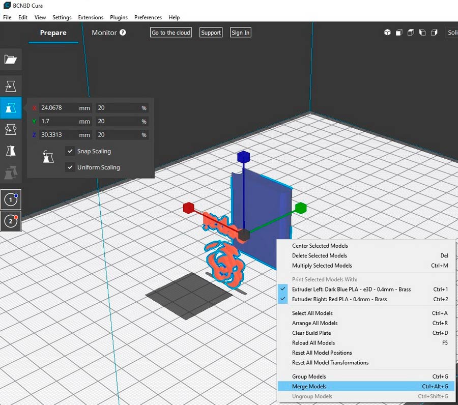This screenshot has height=405, width=458.
Task: Select the Move tool in left toolbar
Action: coord(11,85)
